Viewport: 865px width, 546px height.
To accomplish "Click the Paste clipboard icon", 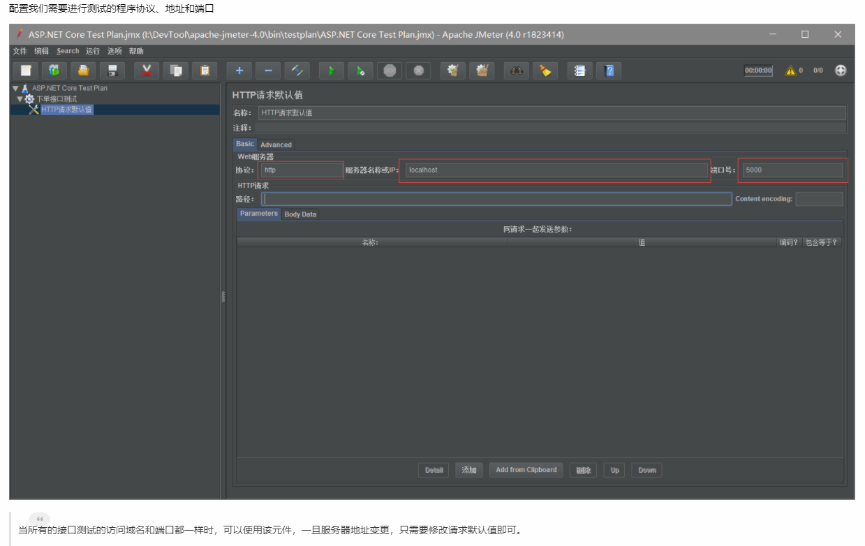I will (205, 71).
